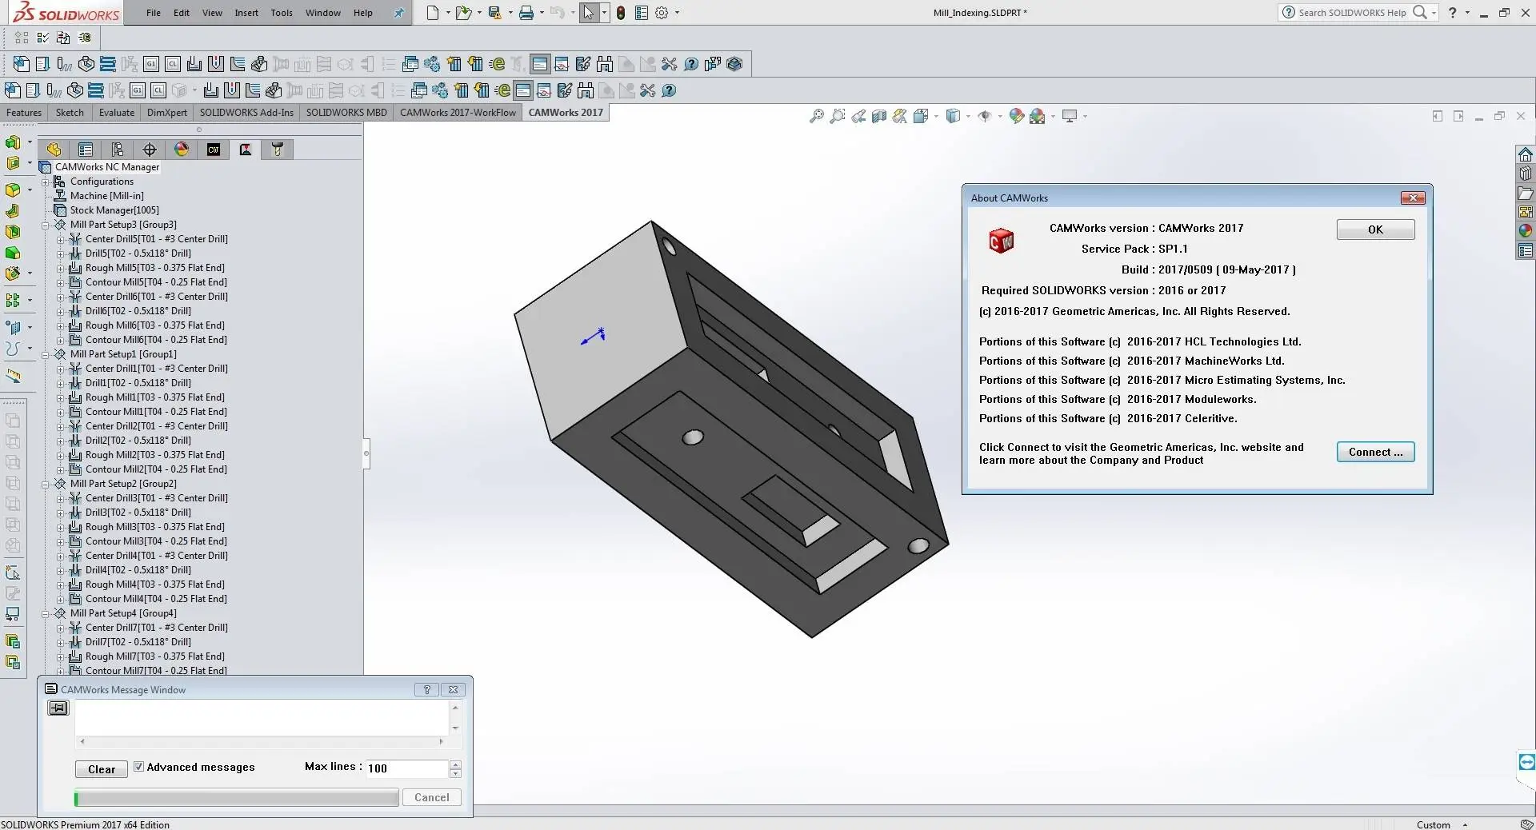The height and width of the screenshot is (830, 1536).
Task: Open the CAMWorks feature tree CW icon
Action: 214,150
